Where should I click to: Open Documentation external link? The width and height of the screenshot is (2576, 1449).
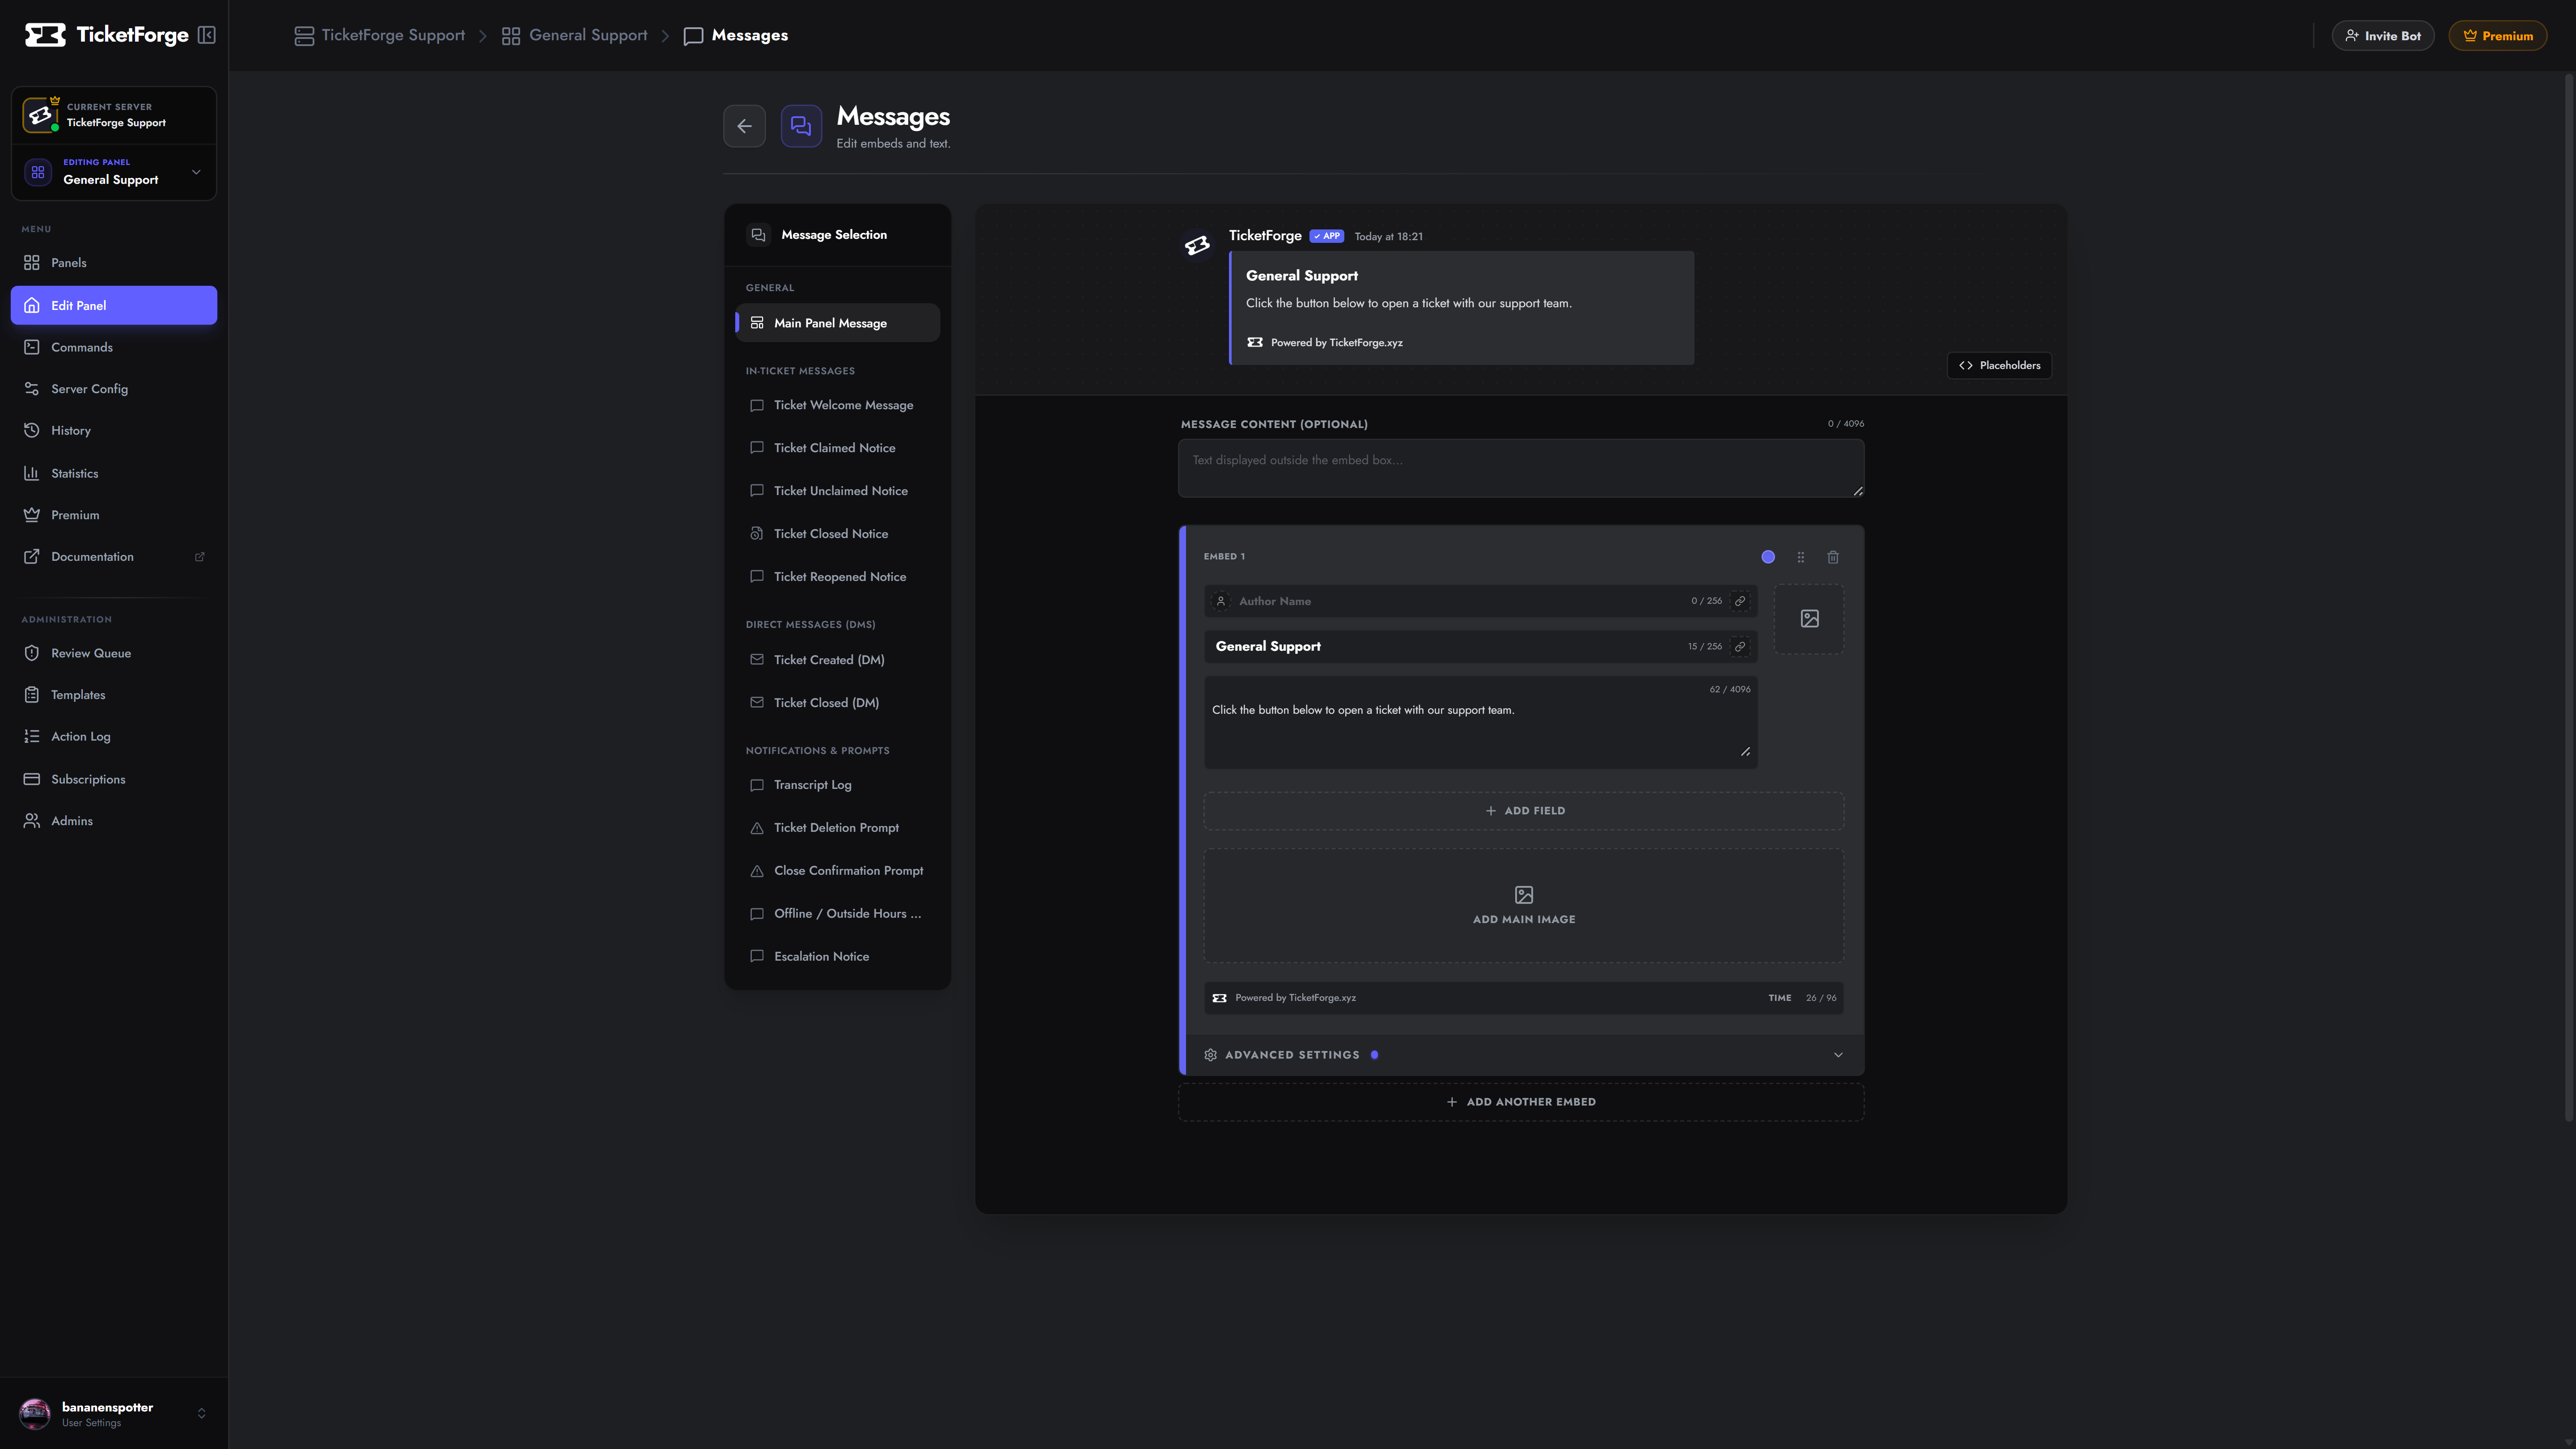(x=114, y=557)
